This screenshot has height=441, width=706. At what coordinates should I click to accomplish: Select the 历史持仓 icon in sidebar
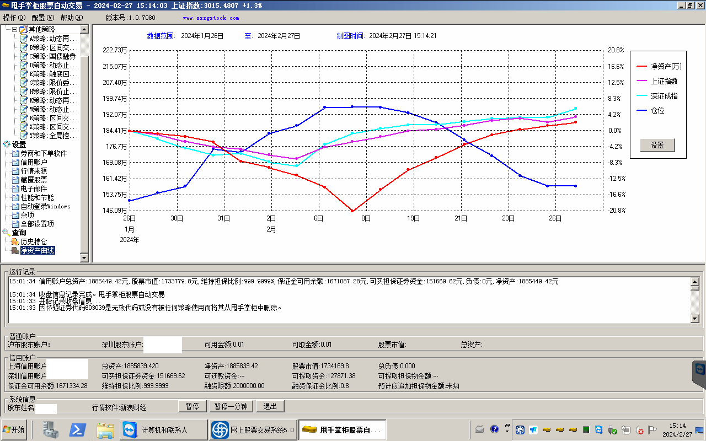pyautogui.click(x=15, y=241)
